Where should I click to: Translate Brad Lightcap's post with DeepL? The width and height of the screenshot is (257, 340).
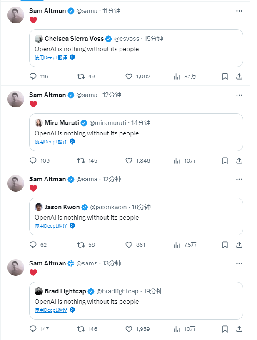[51, 310]
